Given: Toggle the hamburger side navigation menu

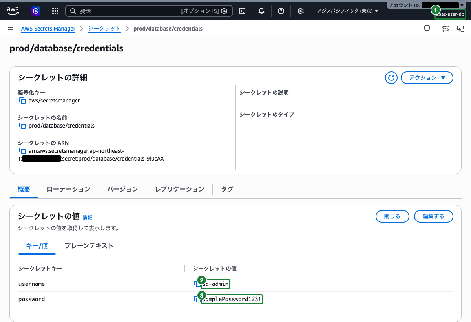Looking at the screenshot, I should tap(11, 28).
